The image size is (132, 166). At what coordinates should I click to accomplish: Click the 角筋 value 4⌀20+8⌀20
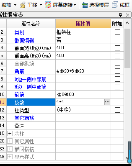pyautogui.click(x=83, y=71)
